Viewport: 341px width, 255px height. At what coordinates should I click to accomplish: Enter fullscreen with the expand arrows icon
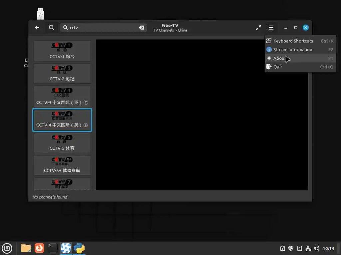(258, 28)
